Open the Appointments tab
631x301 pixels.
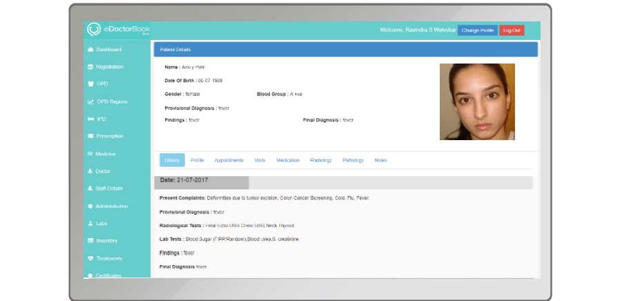point(229,160)
